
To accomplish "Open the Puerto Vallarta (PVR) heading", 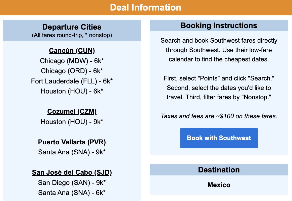I will (x=72, y=142).
